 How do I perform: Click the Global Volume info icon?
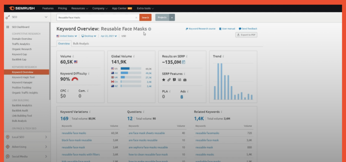coord(134,56)
